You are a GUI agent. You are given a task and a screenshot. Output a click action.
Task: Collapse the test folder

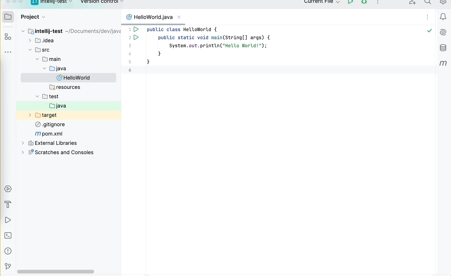[37, 96]
